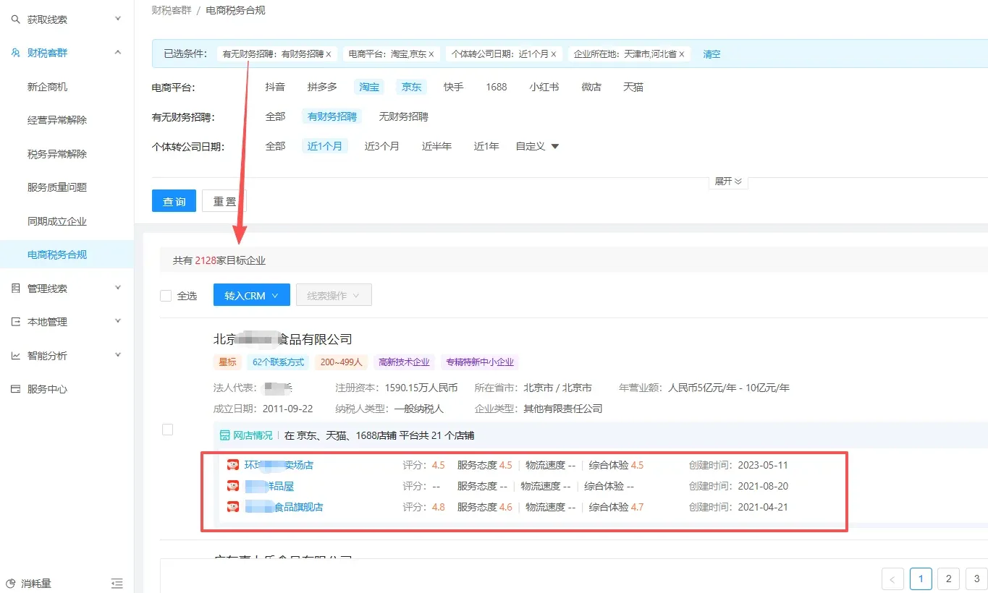
Task: Expand the 管理线索 sidebar menu
Action: [x=118, y=288]
